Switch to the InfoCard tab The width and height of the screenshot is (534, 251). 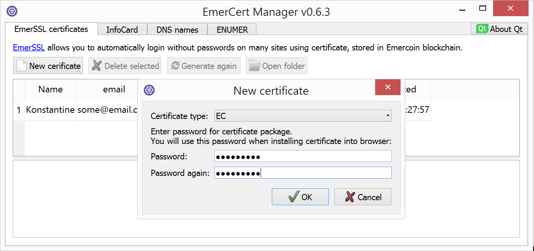coord(121,30)
